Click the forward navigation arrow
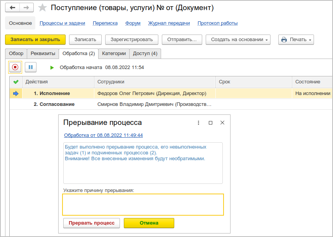The image size is (333, 237). [x=26, y=8]
